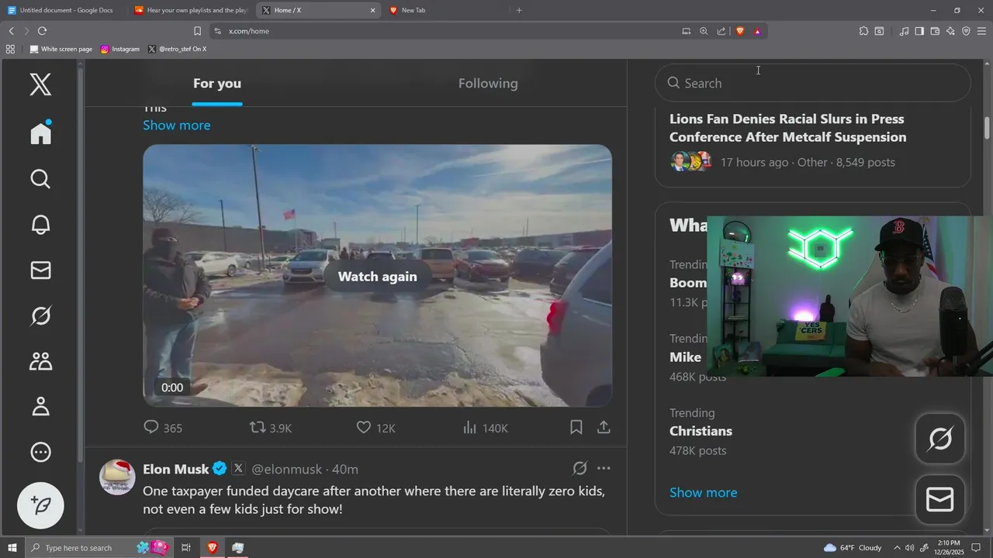Image resolution: width=993 pixels, height=558 pixels.
Task: Open Communities icon in sidebar
Action: coord(40,361)
